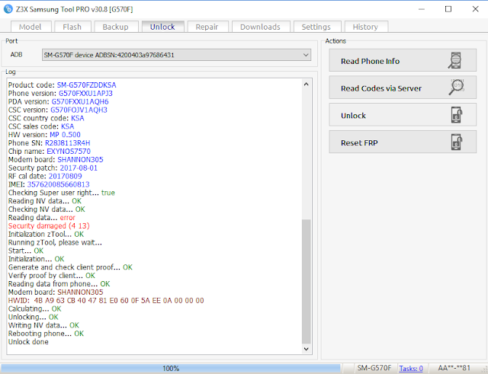Open the Tasks: 0 link
Screen dimensions: 488x374
(x=411, y=369)
